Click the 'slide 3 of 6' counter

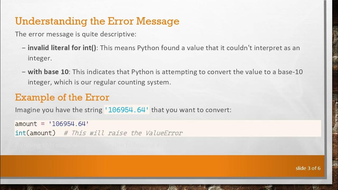308,168
